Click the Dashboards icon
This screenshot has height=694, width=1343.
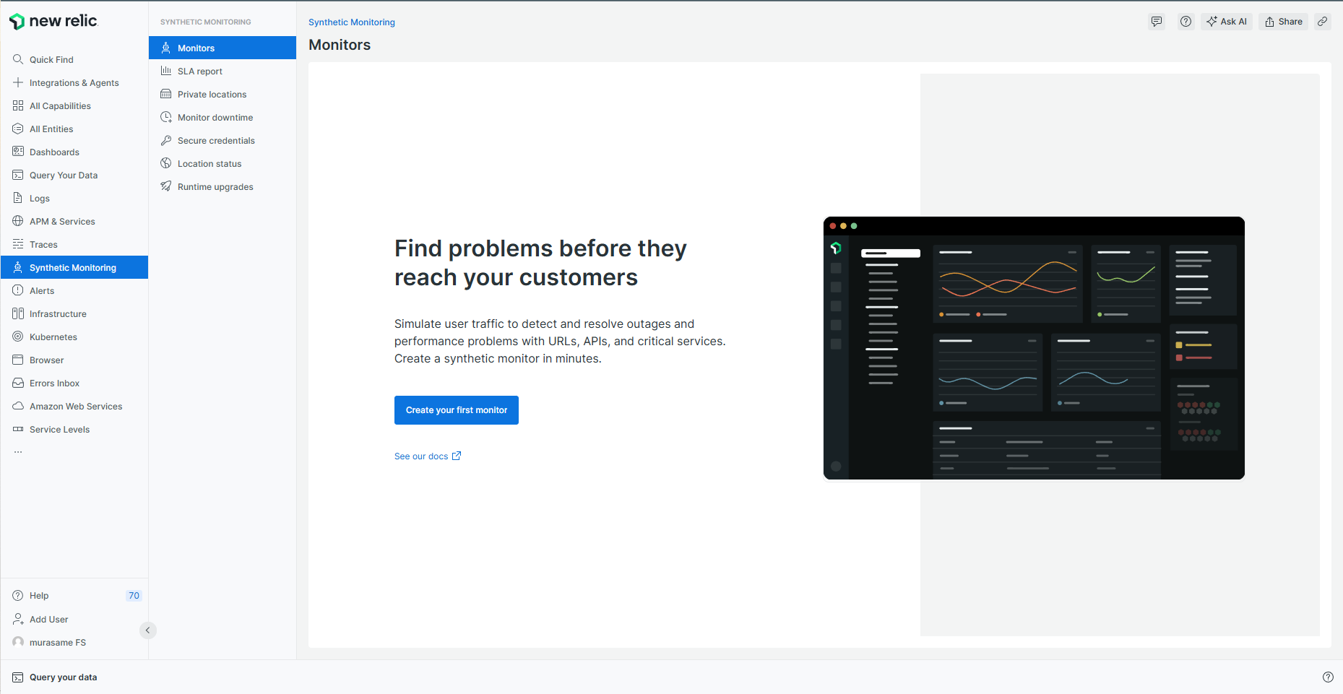coord(18,152)
